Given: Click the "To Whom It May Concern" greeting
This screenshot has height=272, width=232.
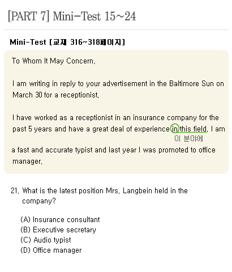Looking at the screenshot, I should pyautogui.click(x=54, y=61).
